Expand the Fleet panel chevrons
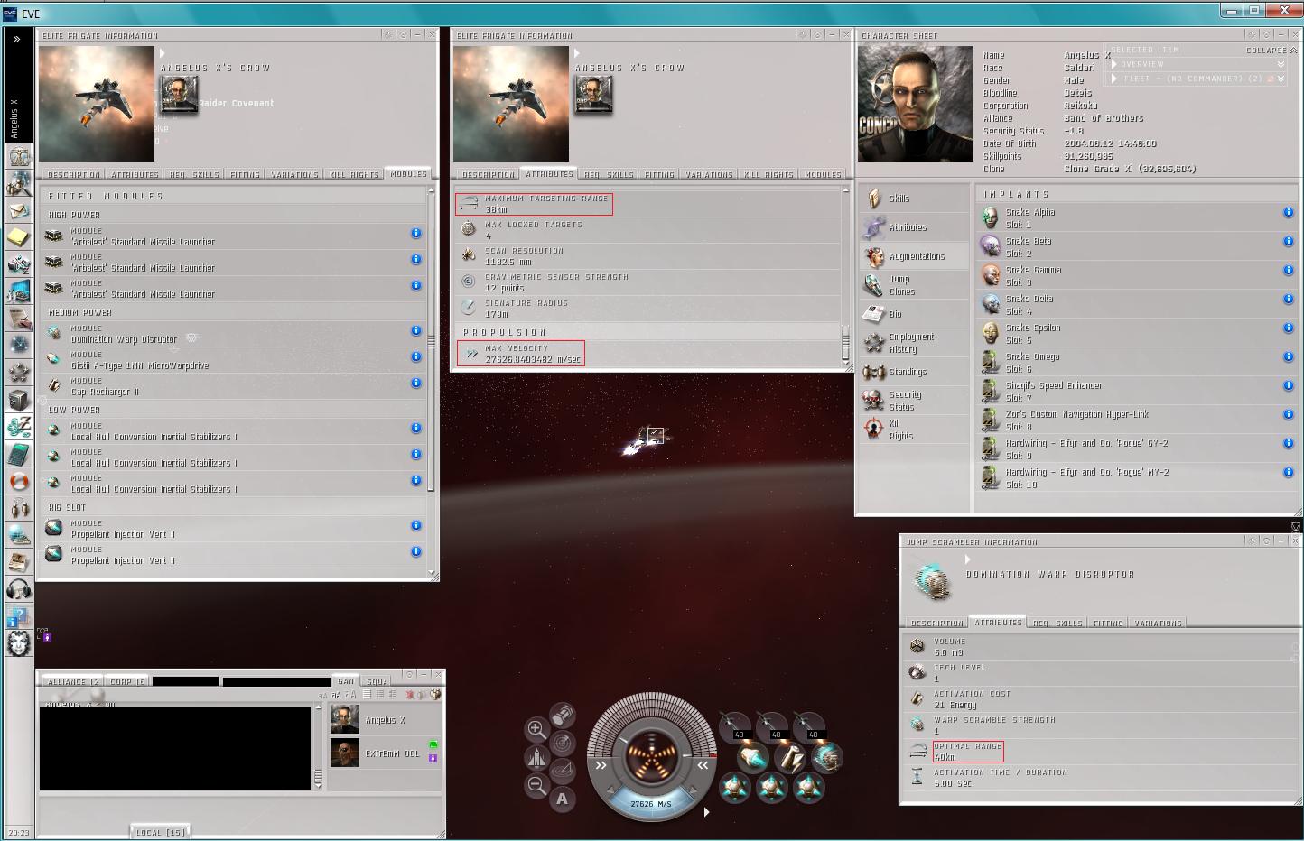 [x=1281, y=79]
